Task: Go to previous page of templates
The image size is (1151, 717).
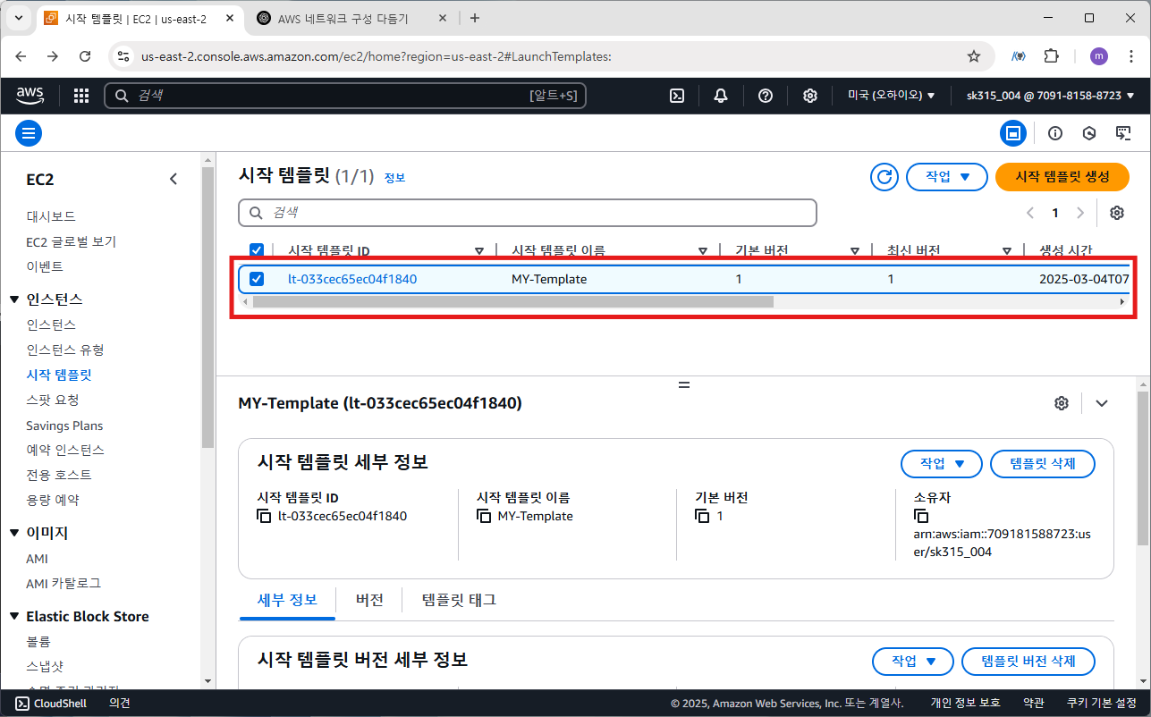Action: (1030, 213)
